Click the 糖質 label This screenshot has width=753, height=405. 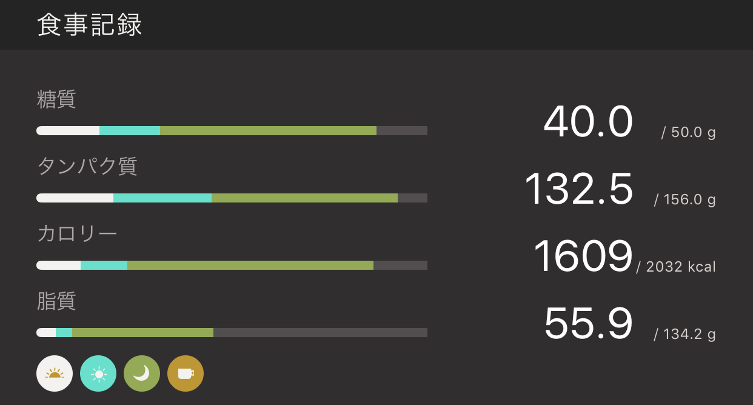(x=56, y=99)
